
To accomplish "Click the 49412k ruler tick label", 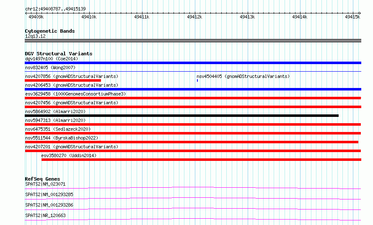I will [x=194, y=17].
